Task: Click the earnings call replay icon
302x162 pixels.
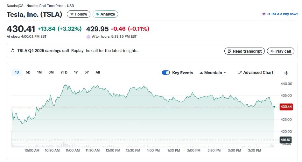Action: [13, 51]
